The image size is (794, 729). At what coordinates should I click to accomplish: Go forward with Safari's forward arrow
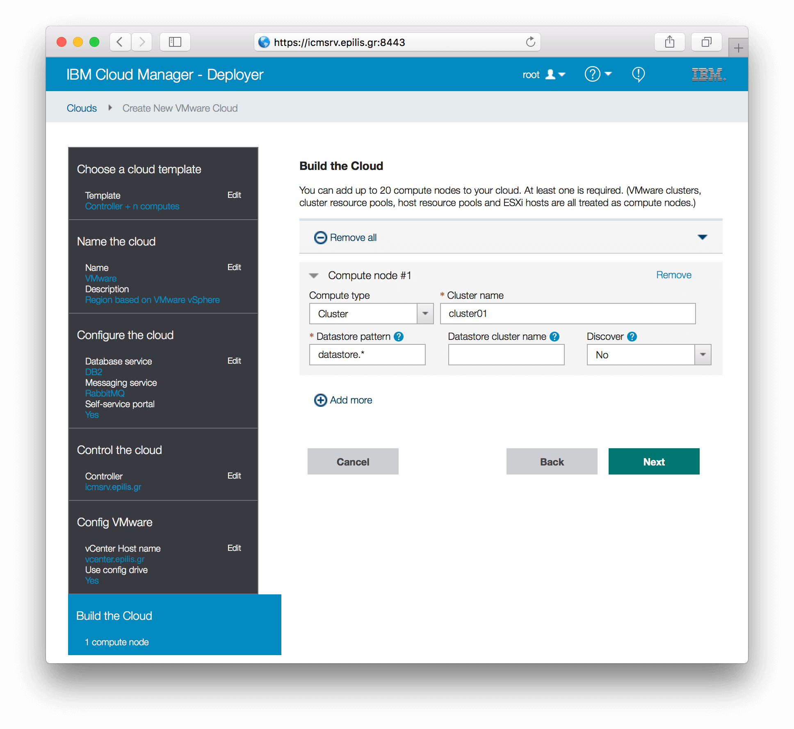pyautogui.click(x=142, y=42)
